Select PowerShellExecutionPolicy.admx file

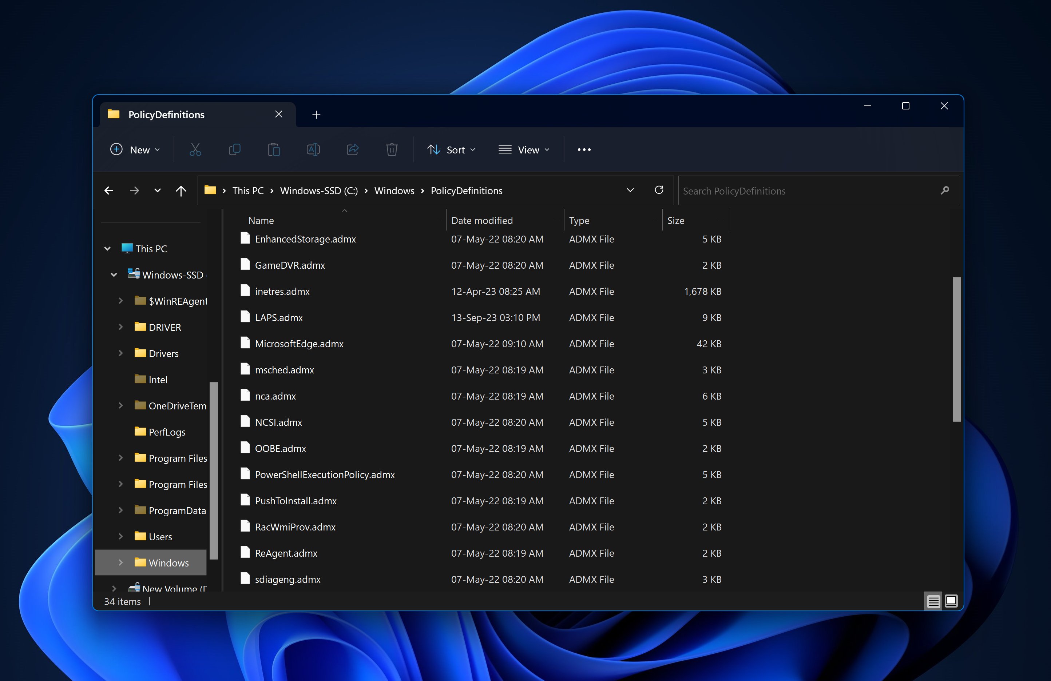481,474
